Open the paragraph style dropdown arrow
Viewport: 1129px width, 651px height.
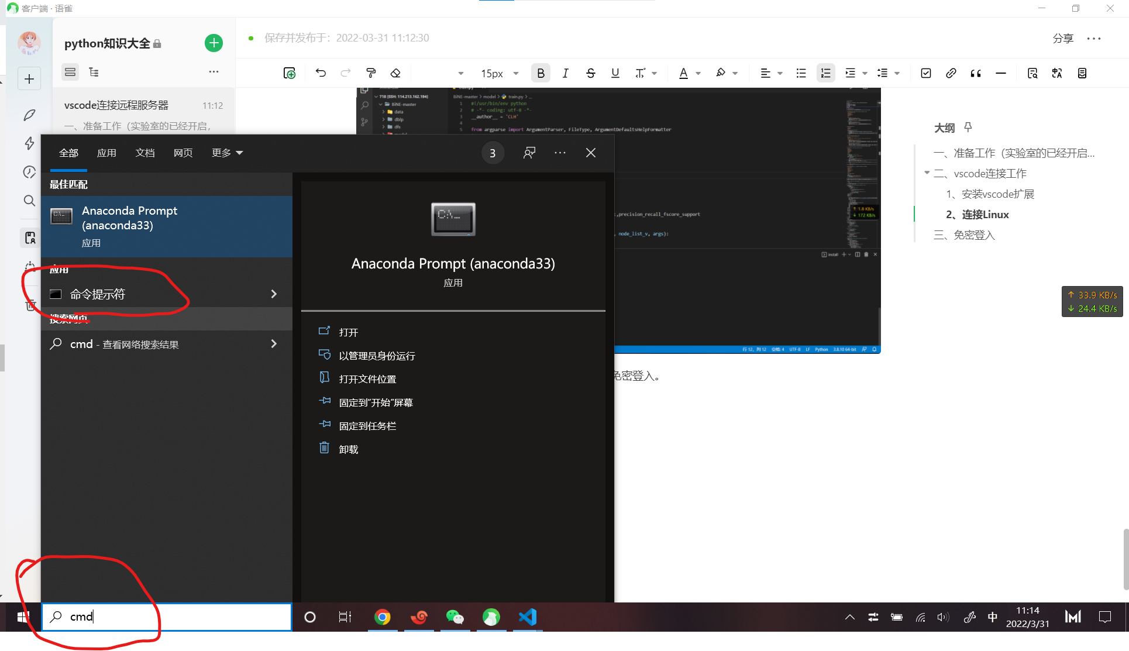pos(461,74)
